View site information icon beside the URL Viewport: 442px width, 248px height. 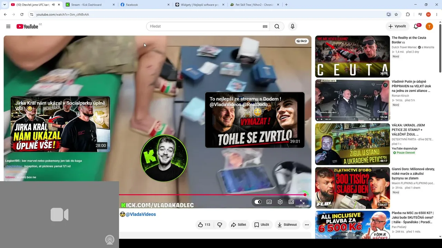(31, 14)
